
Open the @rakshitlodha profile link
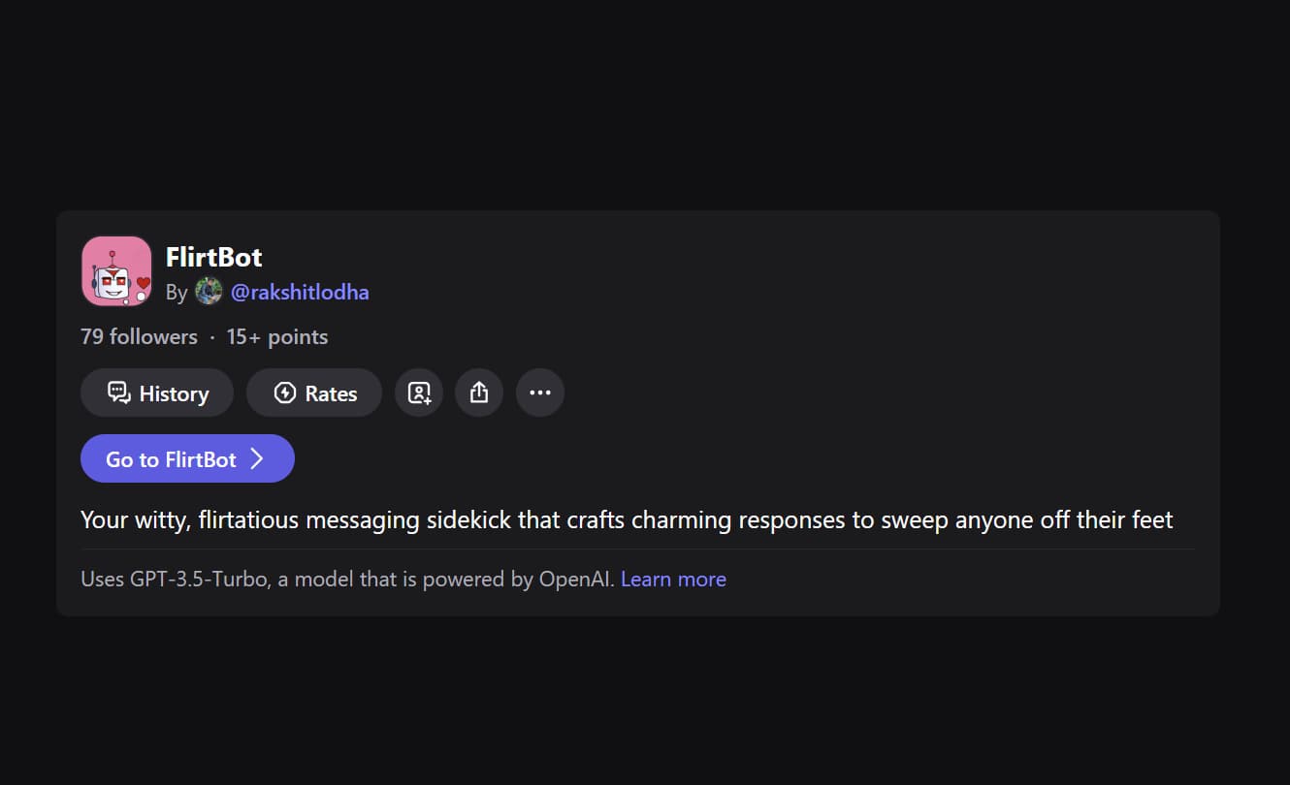point(300,292)
